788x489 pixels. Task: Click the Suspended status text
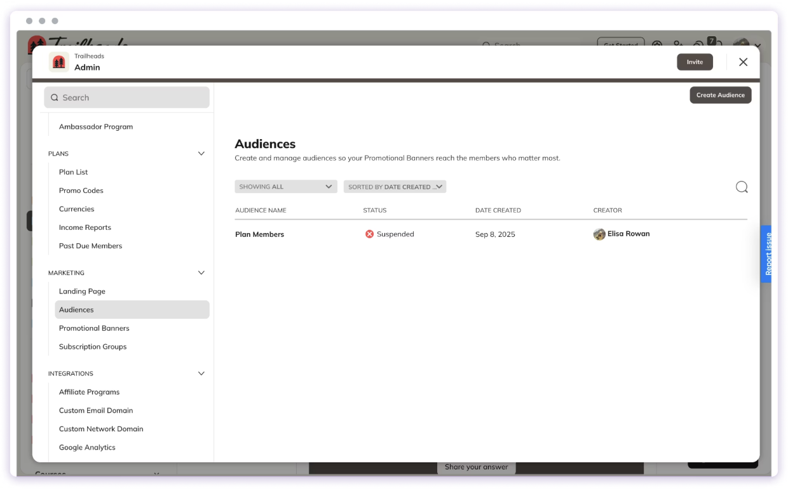395,234
